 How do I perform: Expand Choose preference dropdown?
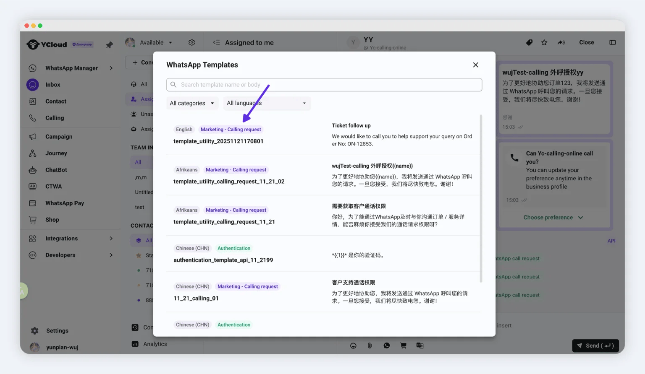(x=553, y=218)
